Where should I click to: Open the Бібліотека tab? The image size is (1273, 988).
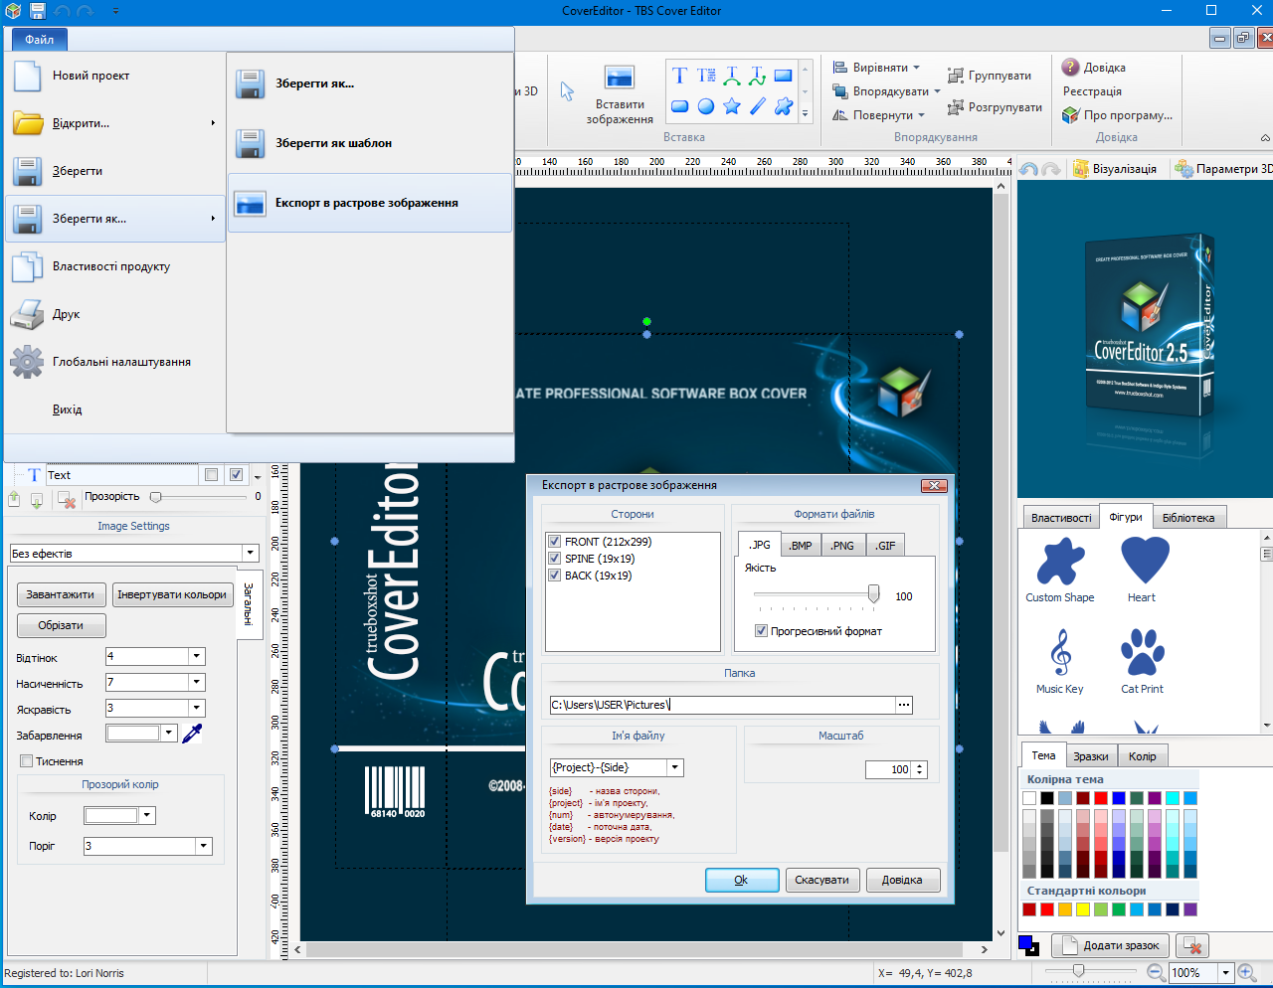point(1189,518)
